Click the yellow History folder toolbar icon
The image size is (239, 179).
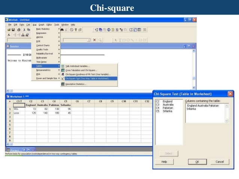[x=113, y=30]
